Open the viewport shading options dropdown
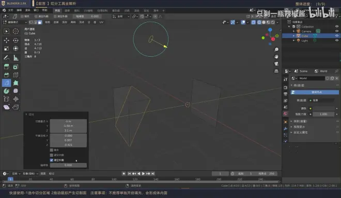Viewport: 341px width, 198px height. pos(277,22)
